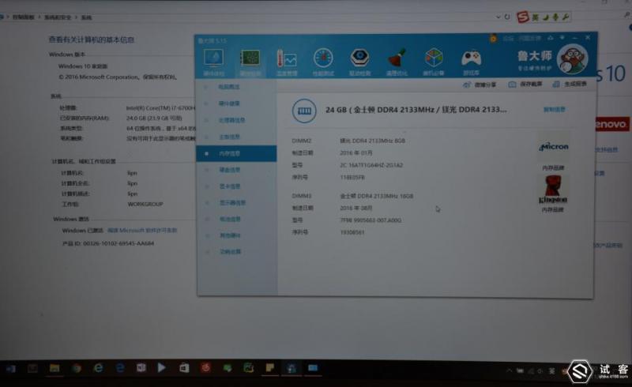Open the address bar dropdown in System window
632x387 pixels.
tap(498, 17)
